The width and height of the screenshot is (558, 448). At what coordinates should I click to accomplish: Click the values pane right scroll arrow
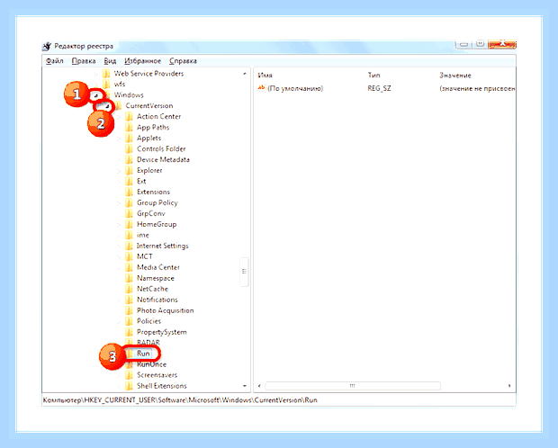(x=509, y=386)
